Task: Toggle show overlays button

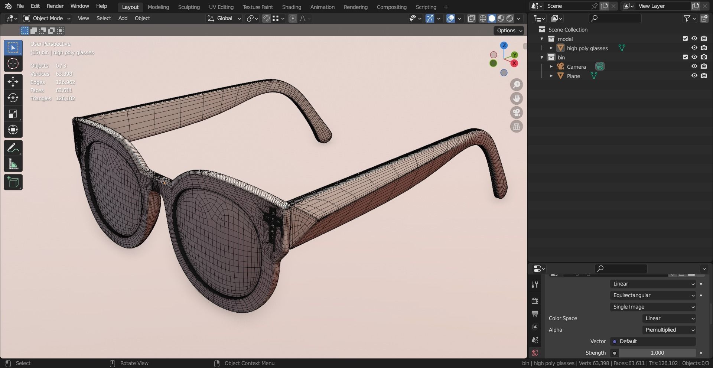Action: (450, 18)
